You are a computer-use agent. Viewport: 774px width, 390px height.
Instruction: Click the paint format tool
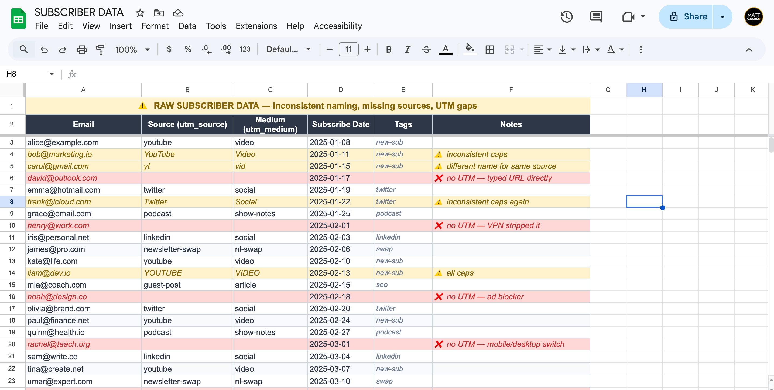pos(100,49)
